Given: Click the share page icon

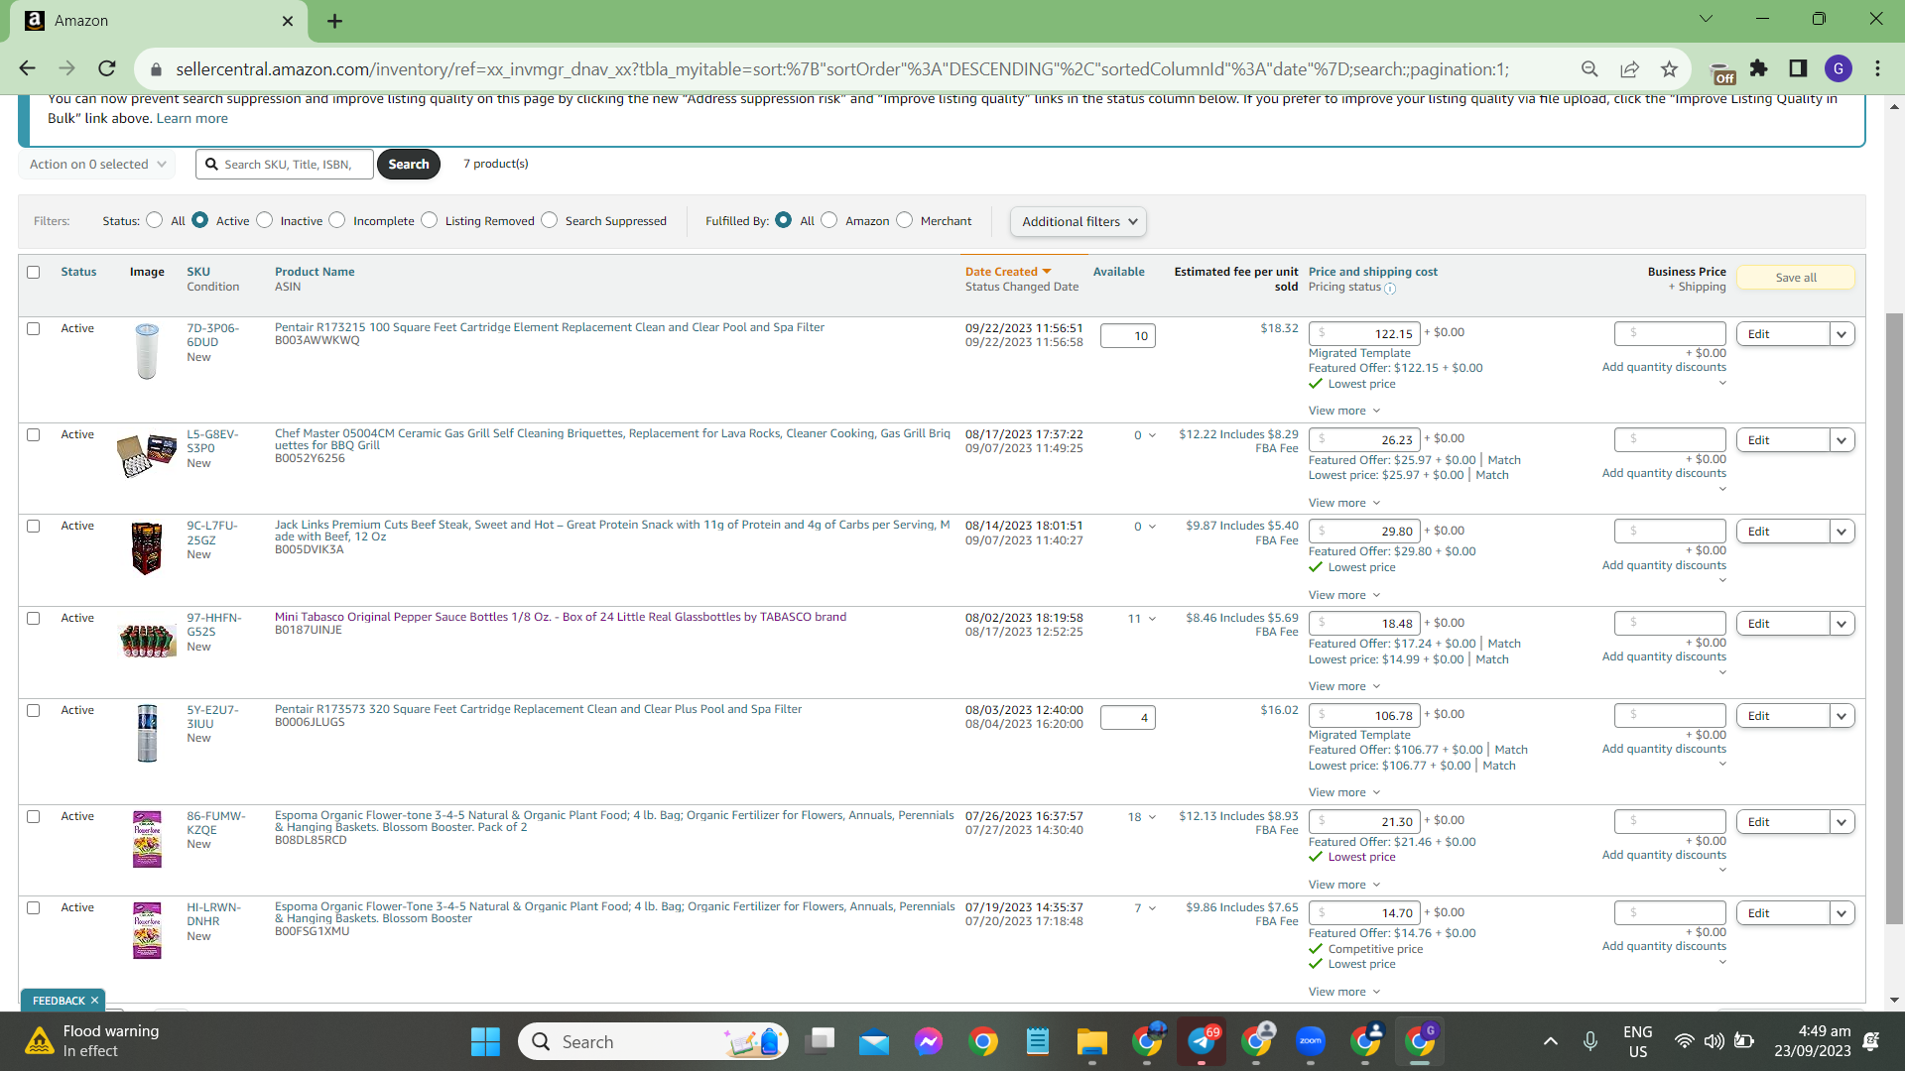Looking at the screenshot, I should coord(1629,68).
